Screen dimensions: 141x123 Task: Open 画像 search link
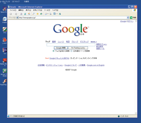(54, 42)
